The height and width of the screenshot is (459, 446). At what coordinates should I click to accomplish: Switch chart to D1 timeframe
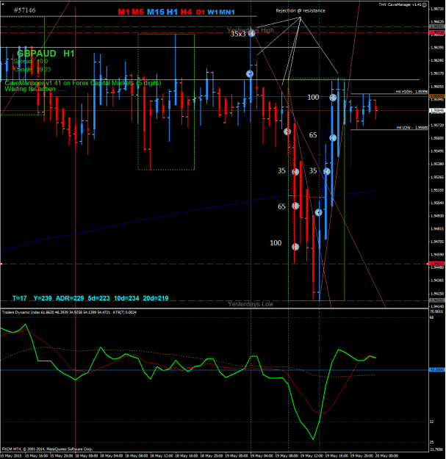201,12
